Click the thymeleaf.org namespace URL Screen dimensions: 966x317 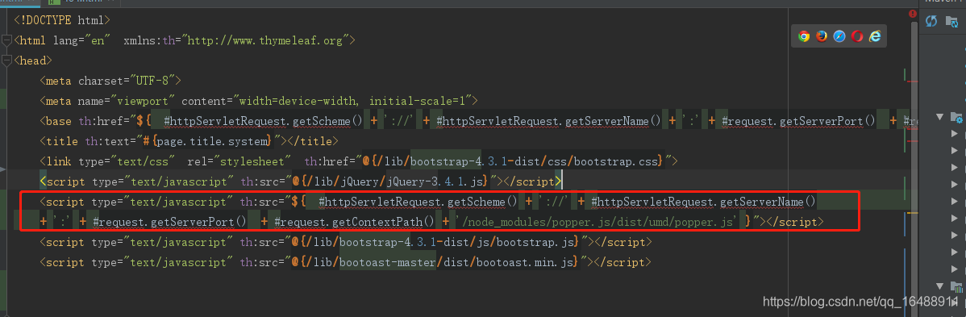coord(269,40)
